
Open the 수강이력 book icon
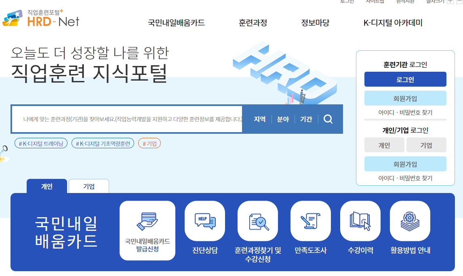coord(360,221)
